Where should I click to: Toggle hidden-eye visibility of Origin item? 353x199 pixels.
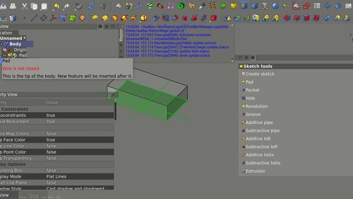click(5, 50)
